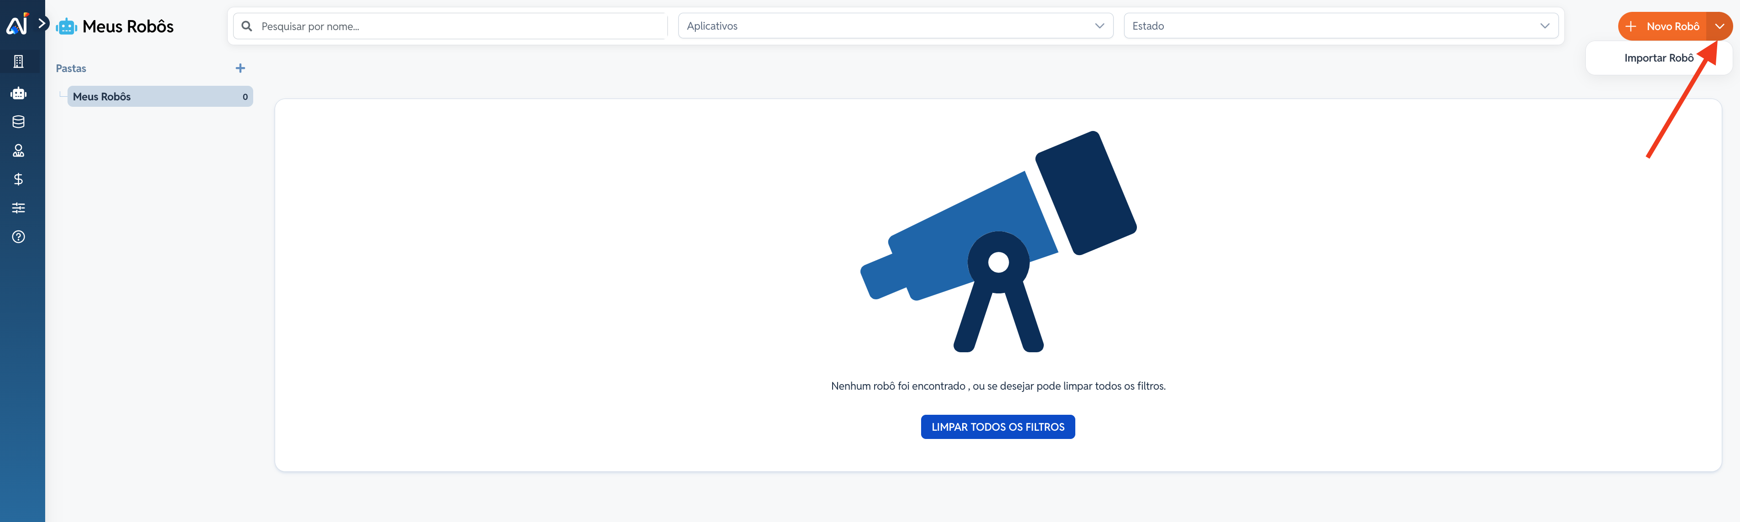This screenshot has height=522, width=1740.
Task: Open the database icon in the sidebar
Action: pos(19,121)
